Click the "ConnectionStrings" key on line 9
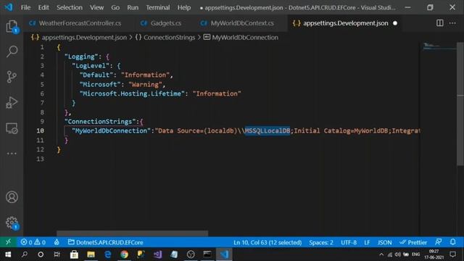The width and height of the screenshot is (464, 261). click(100, 121)
